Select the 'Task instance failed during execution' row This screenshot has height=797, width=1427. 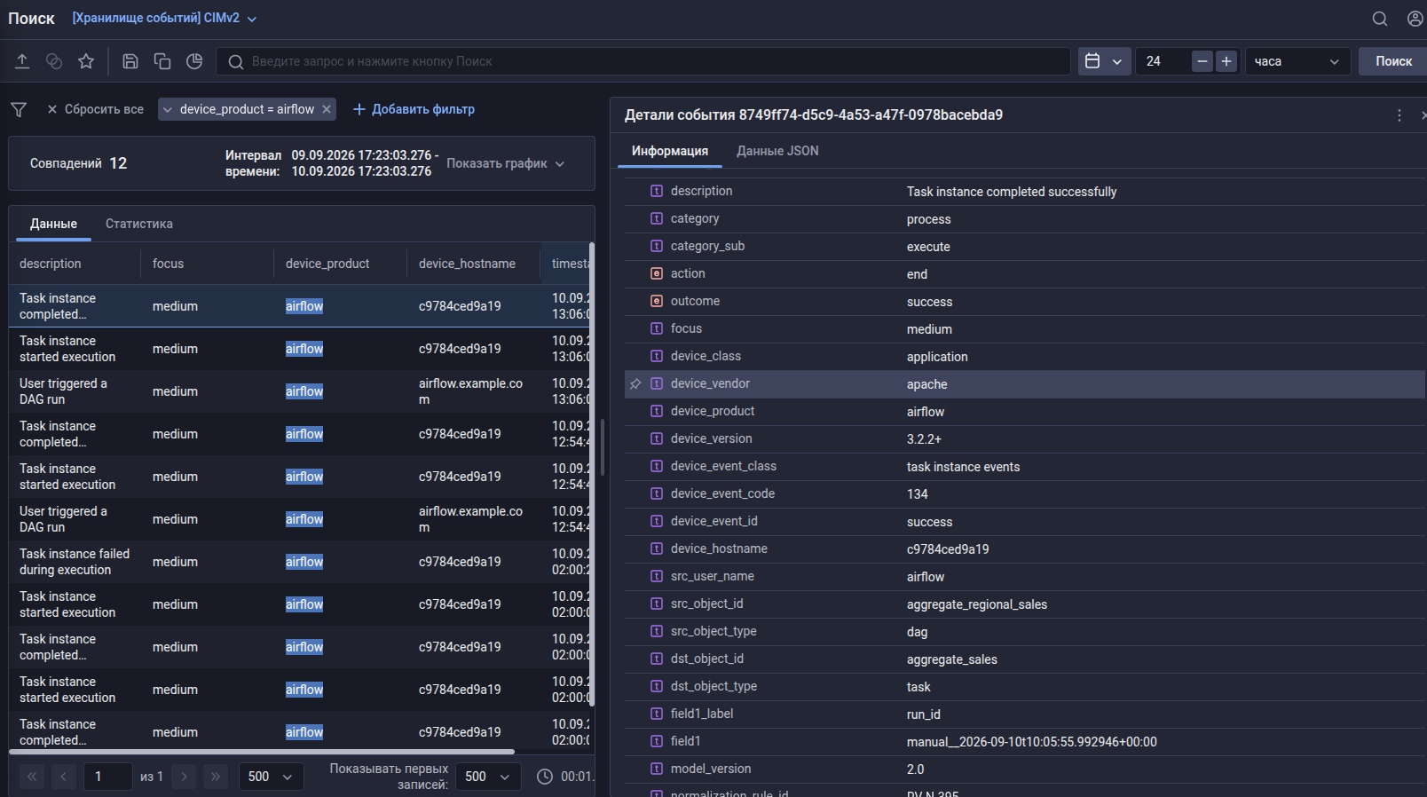298,562
